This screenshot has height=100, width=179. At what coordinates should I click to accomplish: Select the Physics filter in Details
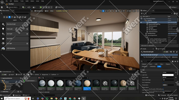168,64
